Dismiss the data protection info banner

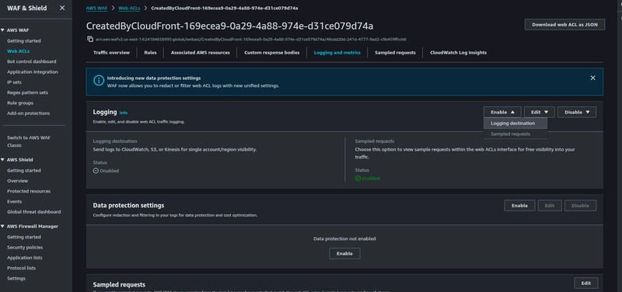pyautogui.click(x=592, y=78)
